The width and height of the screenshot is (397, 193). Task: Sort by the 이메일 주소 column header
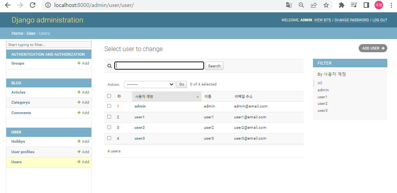coord(244,97)
